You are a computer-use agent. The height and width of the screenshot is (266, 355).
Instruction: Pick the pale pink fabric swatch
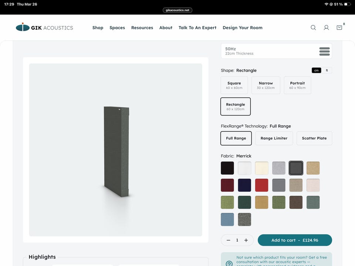point(313,185)
